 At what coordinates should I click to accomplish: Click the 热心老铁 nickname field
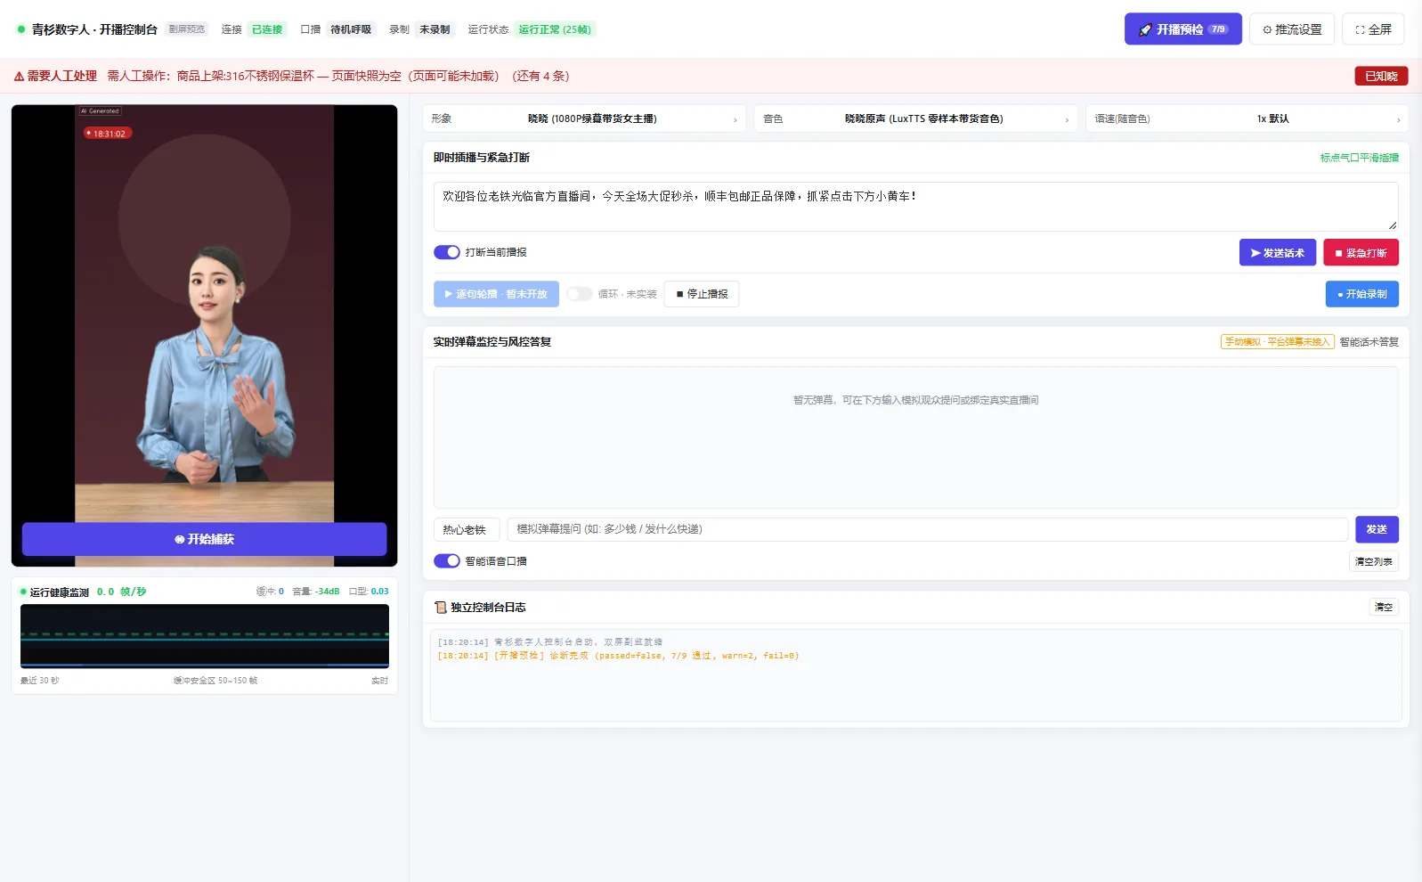(467, 529)
